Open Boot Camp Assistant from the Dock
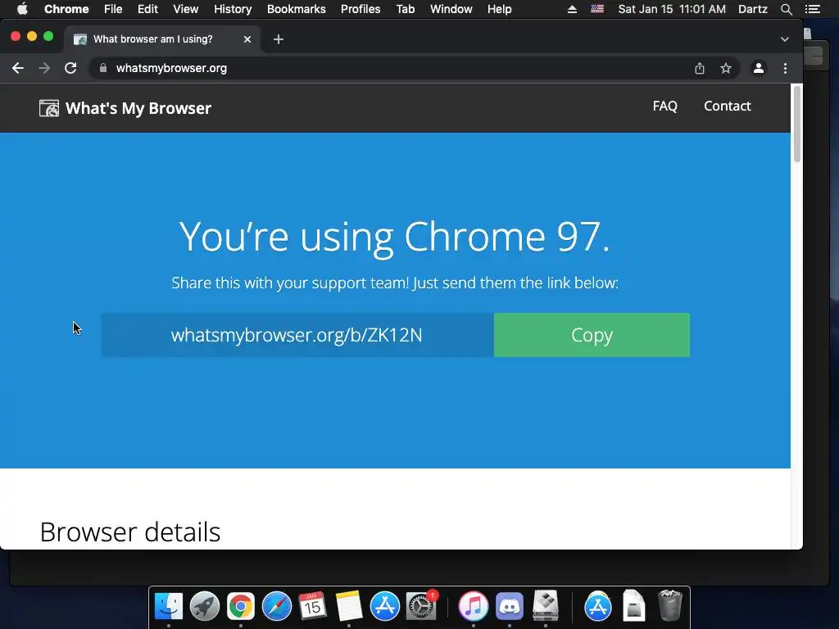 (545, 606)
